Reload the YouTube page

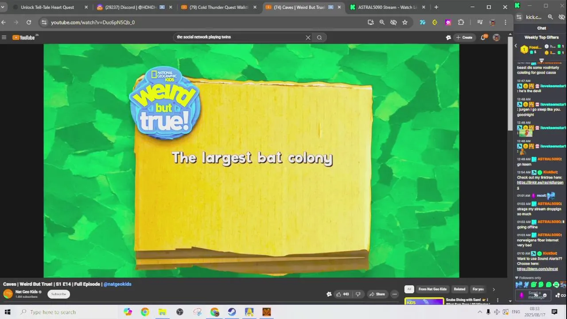click(29, 22)
